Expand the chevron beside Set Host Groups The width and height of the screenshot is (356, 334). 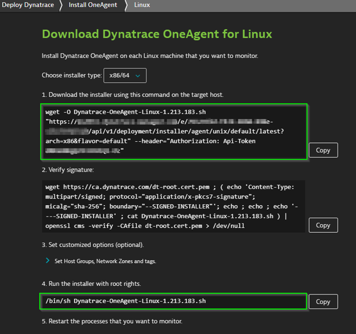tap(47, 261)
